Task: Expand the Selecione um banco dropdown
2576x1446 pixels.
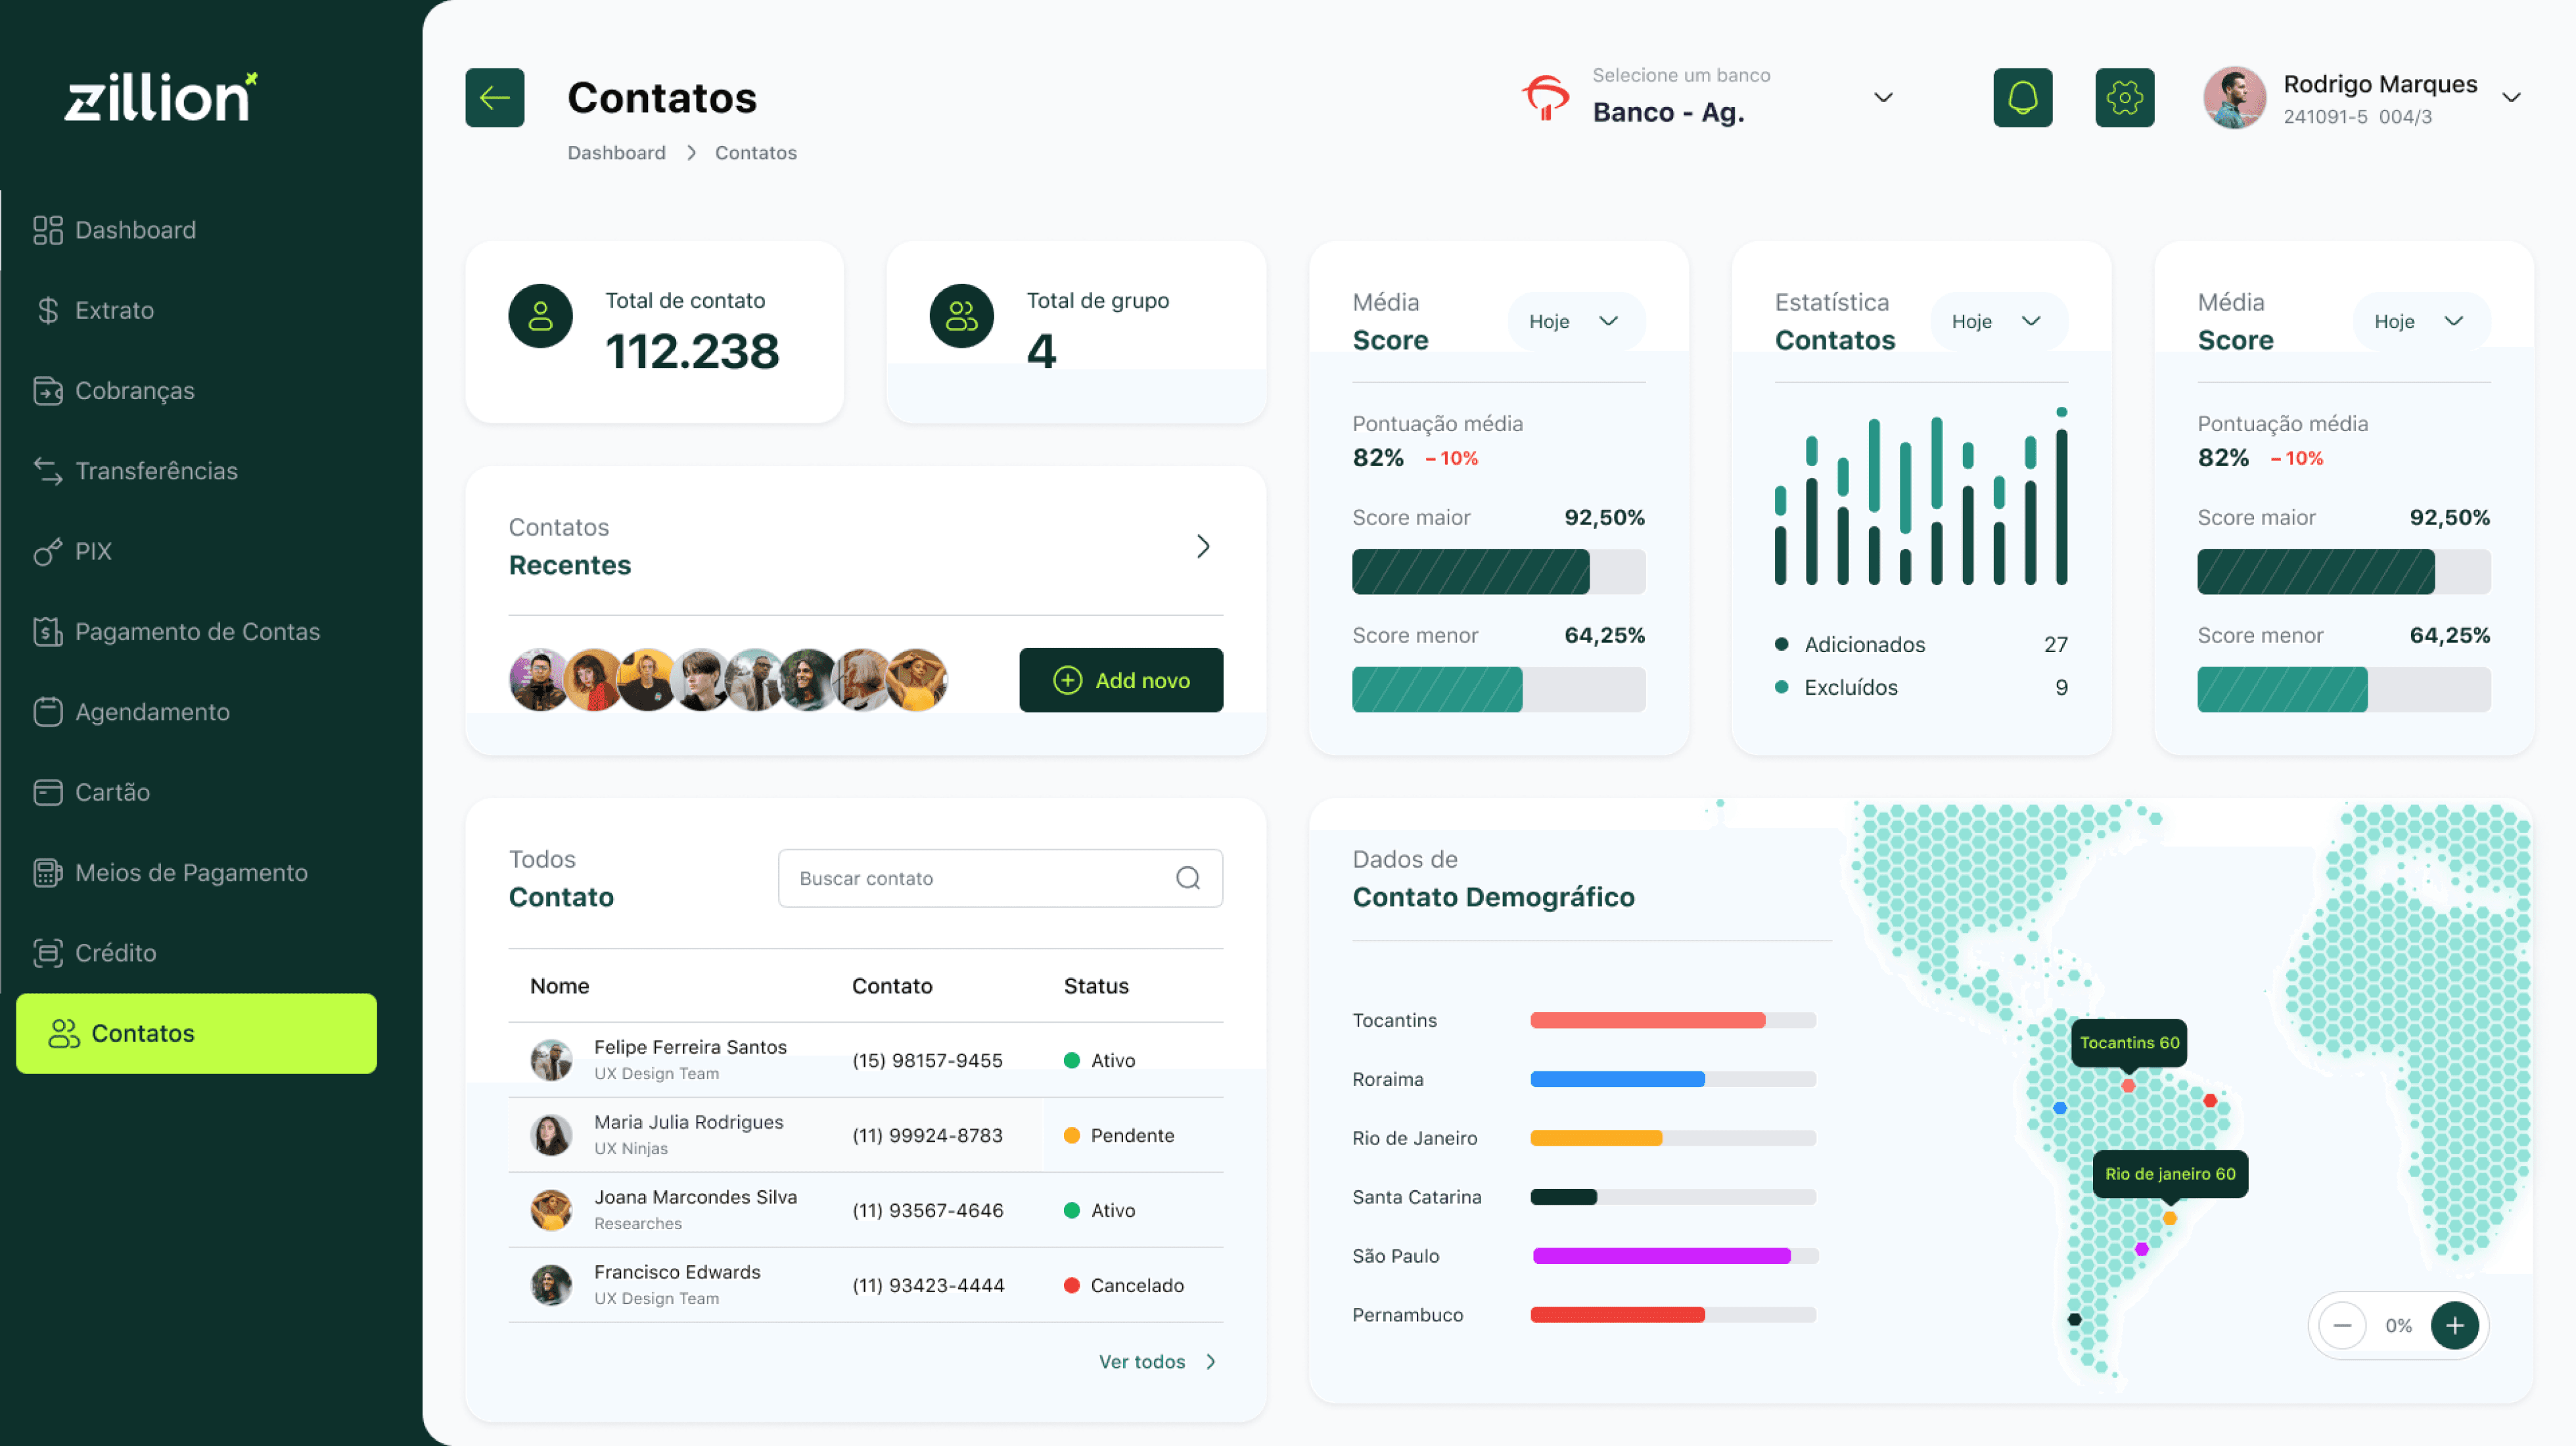Action: (x=1883, y=97)
